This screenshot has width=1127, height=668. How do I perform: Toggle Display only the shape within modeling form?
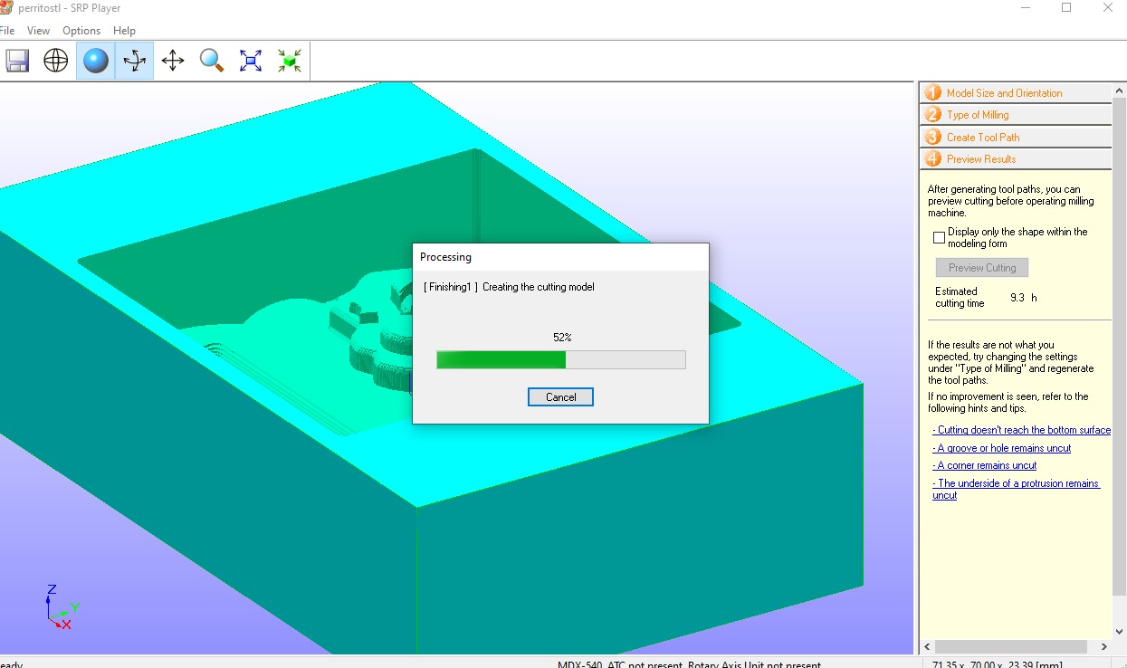click(939, 237)
